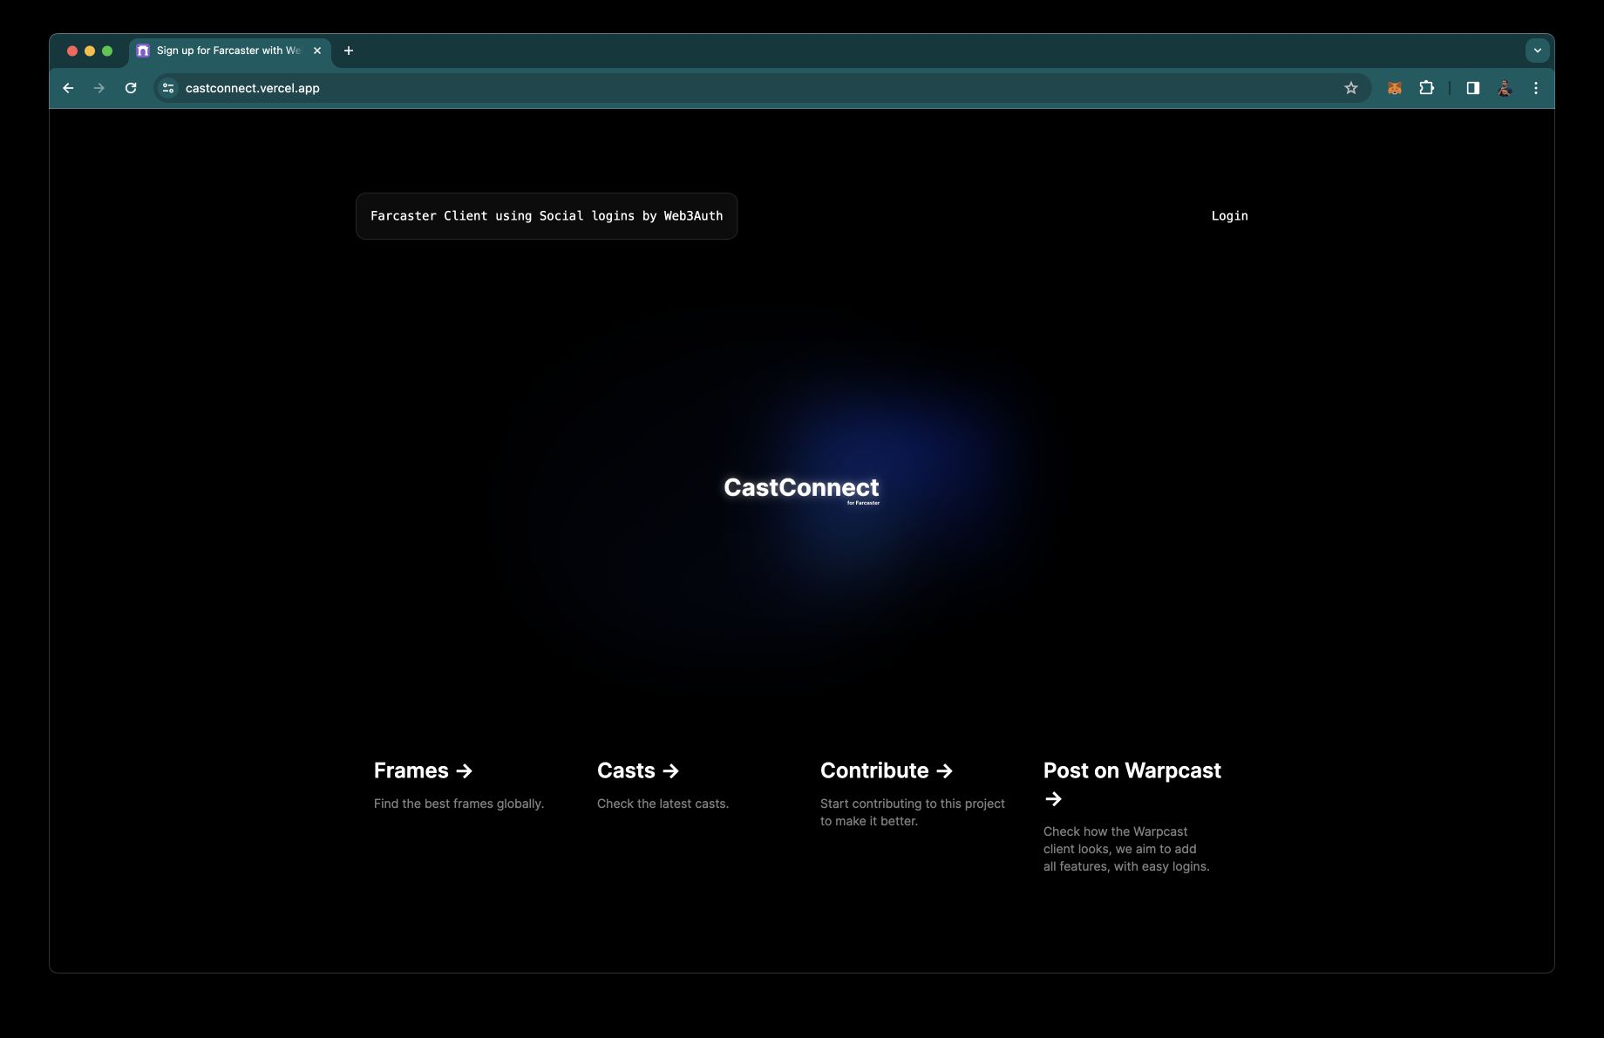This screenshot has width=1604, height=1038.
Task: Open the Casts link
Action: 638,770
